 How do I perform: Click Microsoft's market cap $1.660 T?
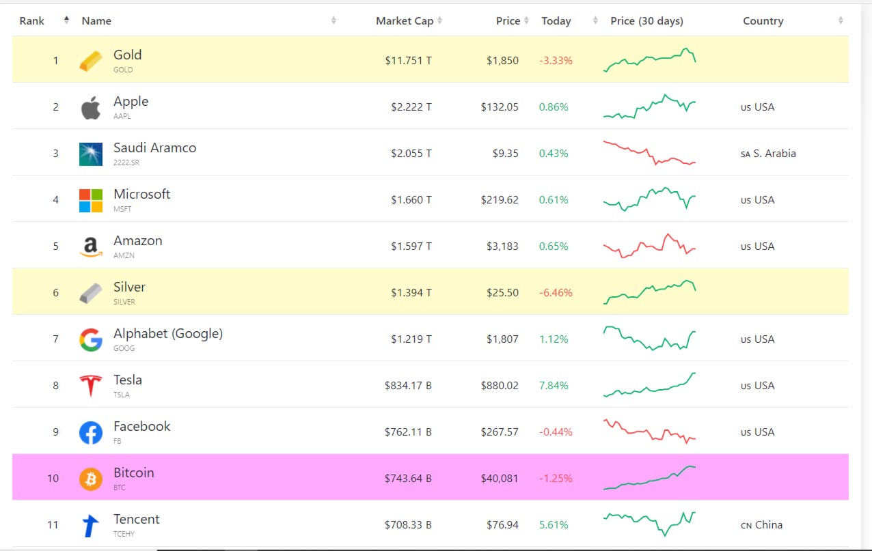(x=411, y=200)
